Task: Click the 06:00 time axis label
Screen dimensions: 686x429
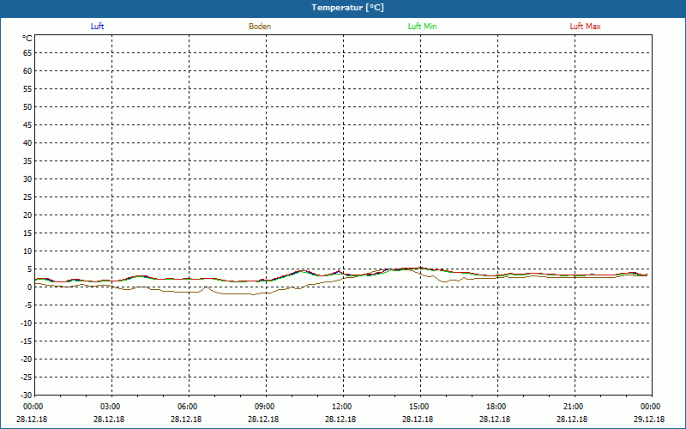Action: click(x=187, y=407)
